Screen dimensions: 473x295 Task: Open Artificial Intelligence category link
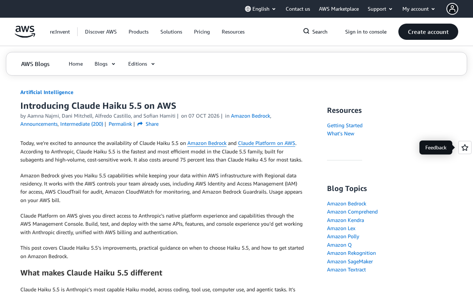(x=47, y=92)
